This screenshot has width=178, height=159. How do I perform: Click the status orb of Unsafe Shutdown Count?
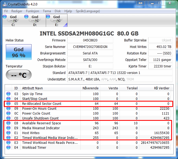8,118
